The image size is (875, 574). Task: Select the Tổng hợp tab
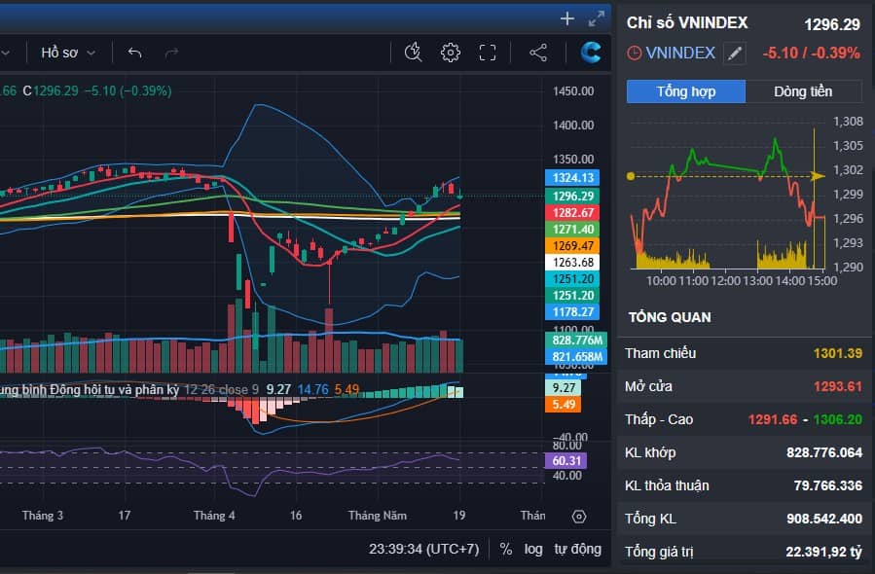[x=684, y=90]
